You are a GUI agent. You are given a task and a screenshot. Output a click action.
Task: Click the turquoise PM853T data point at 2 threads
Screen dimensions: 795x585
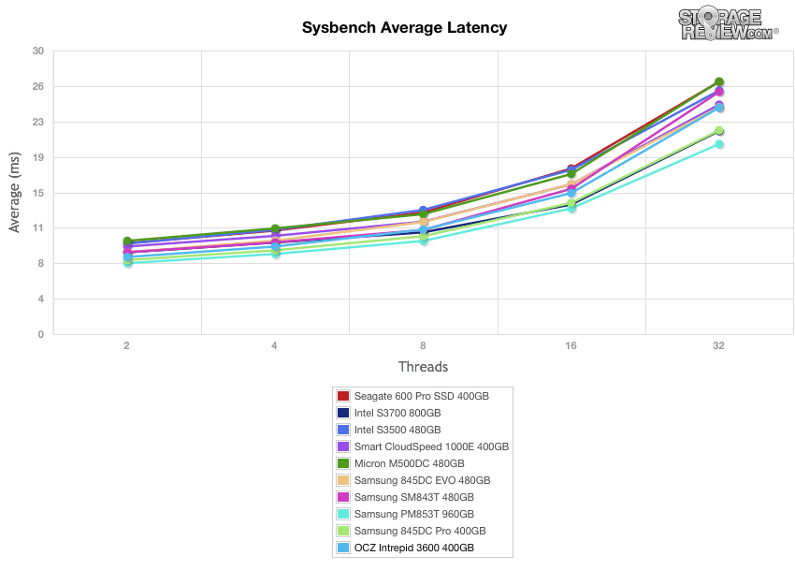point(127,262)
